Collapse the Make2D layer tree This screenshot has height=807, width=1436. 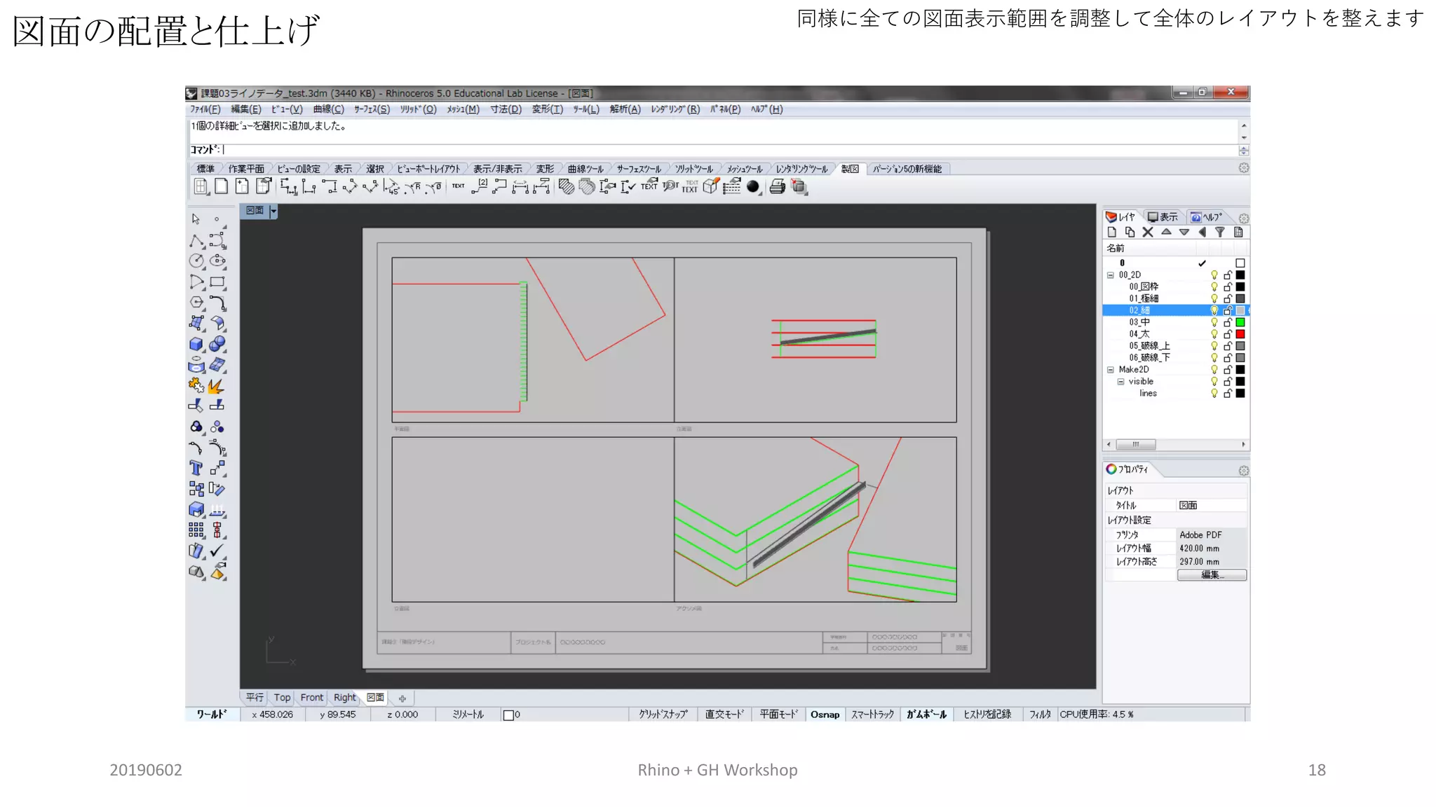coord(1111,370)
